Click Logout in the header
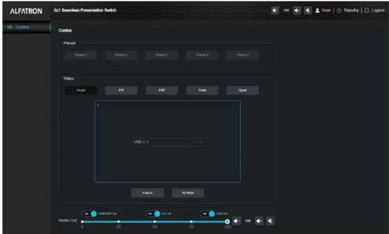389x234 pixels. (375, 10)
